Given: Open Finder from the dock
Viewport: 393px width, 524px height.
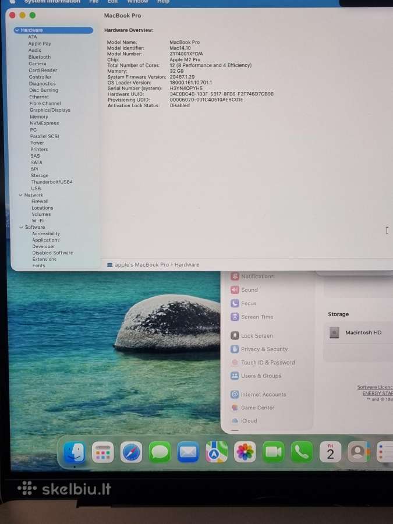Looking at the screenshot, I should pos(74,452).
